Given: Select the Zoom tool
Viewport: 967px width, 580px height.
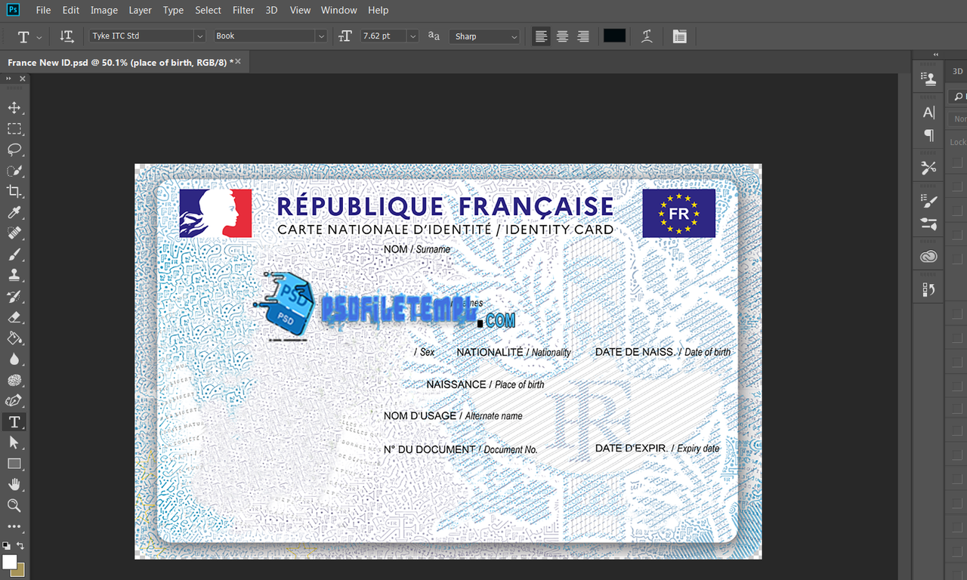Looking at the screenshot, I should (x=14, y=505).
